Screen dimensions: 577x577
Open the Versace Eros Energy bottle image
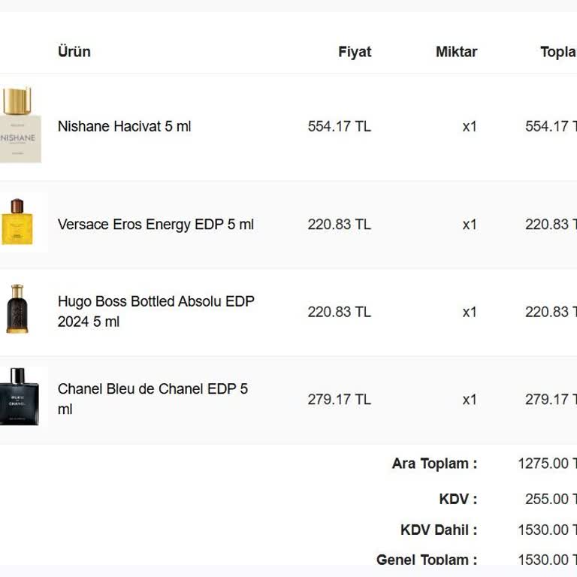point(18,222)
